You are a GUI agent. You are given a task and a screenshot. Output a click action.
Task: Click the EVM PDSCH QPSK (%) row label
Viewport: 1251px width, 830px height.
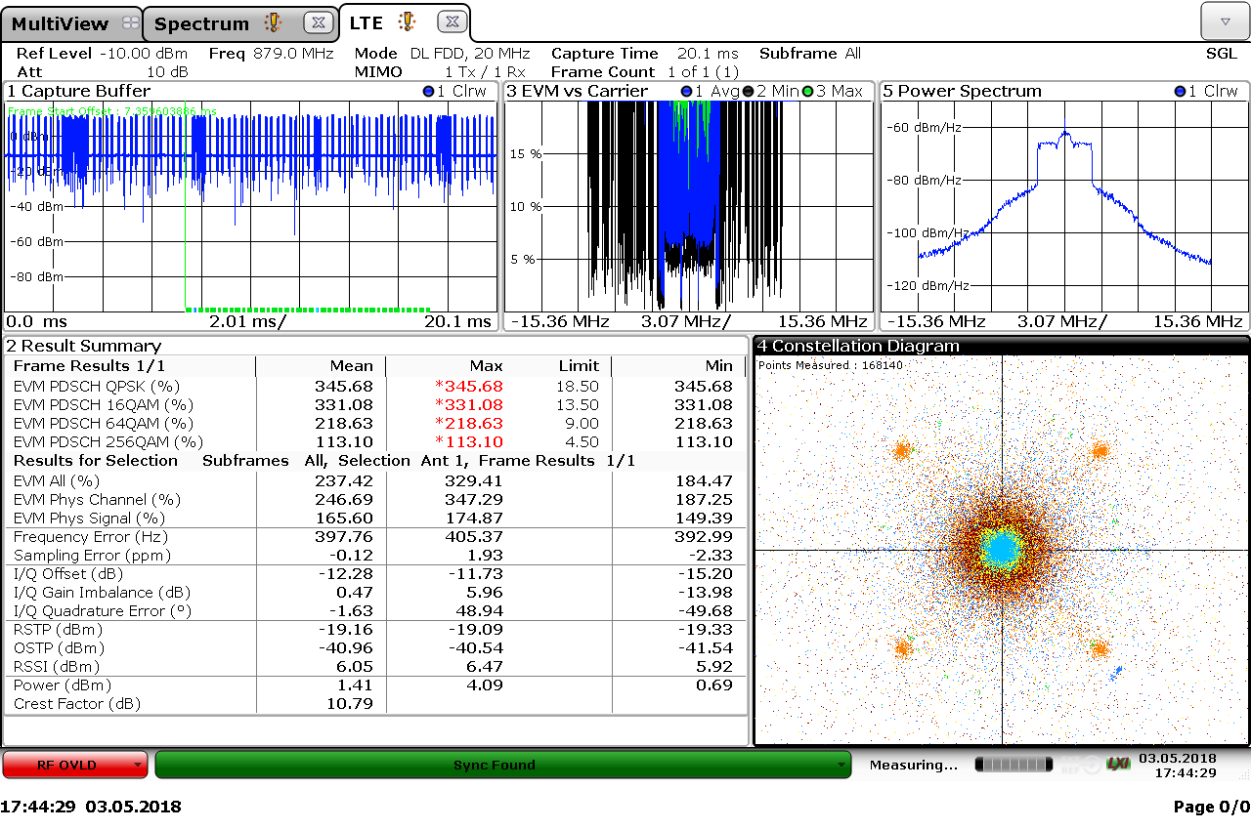[x=97, y=387]
